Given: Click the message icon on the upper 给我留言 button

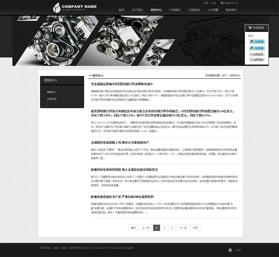Looking at the screenshot, I should coord(251,54).
